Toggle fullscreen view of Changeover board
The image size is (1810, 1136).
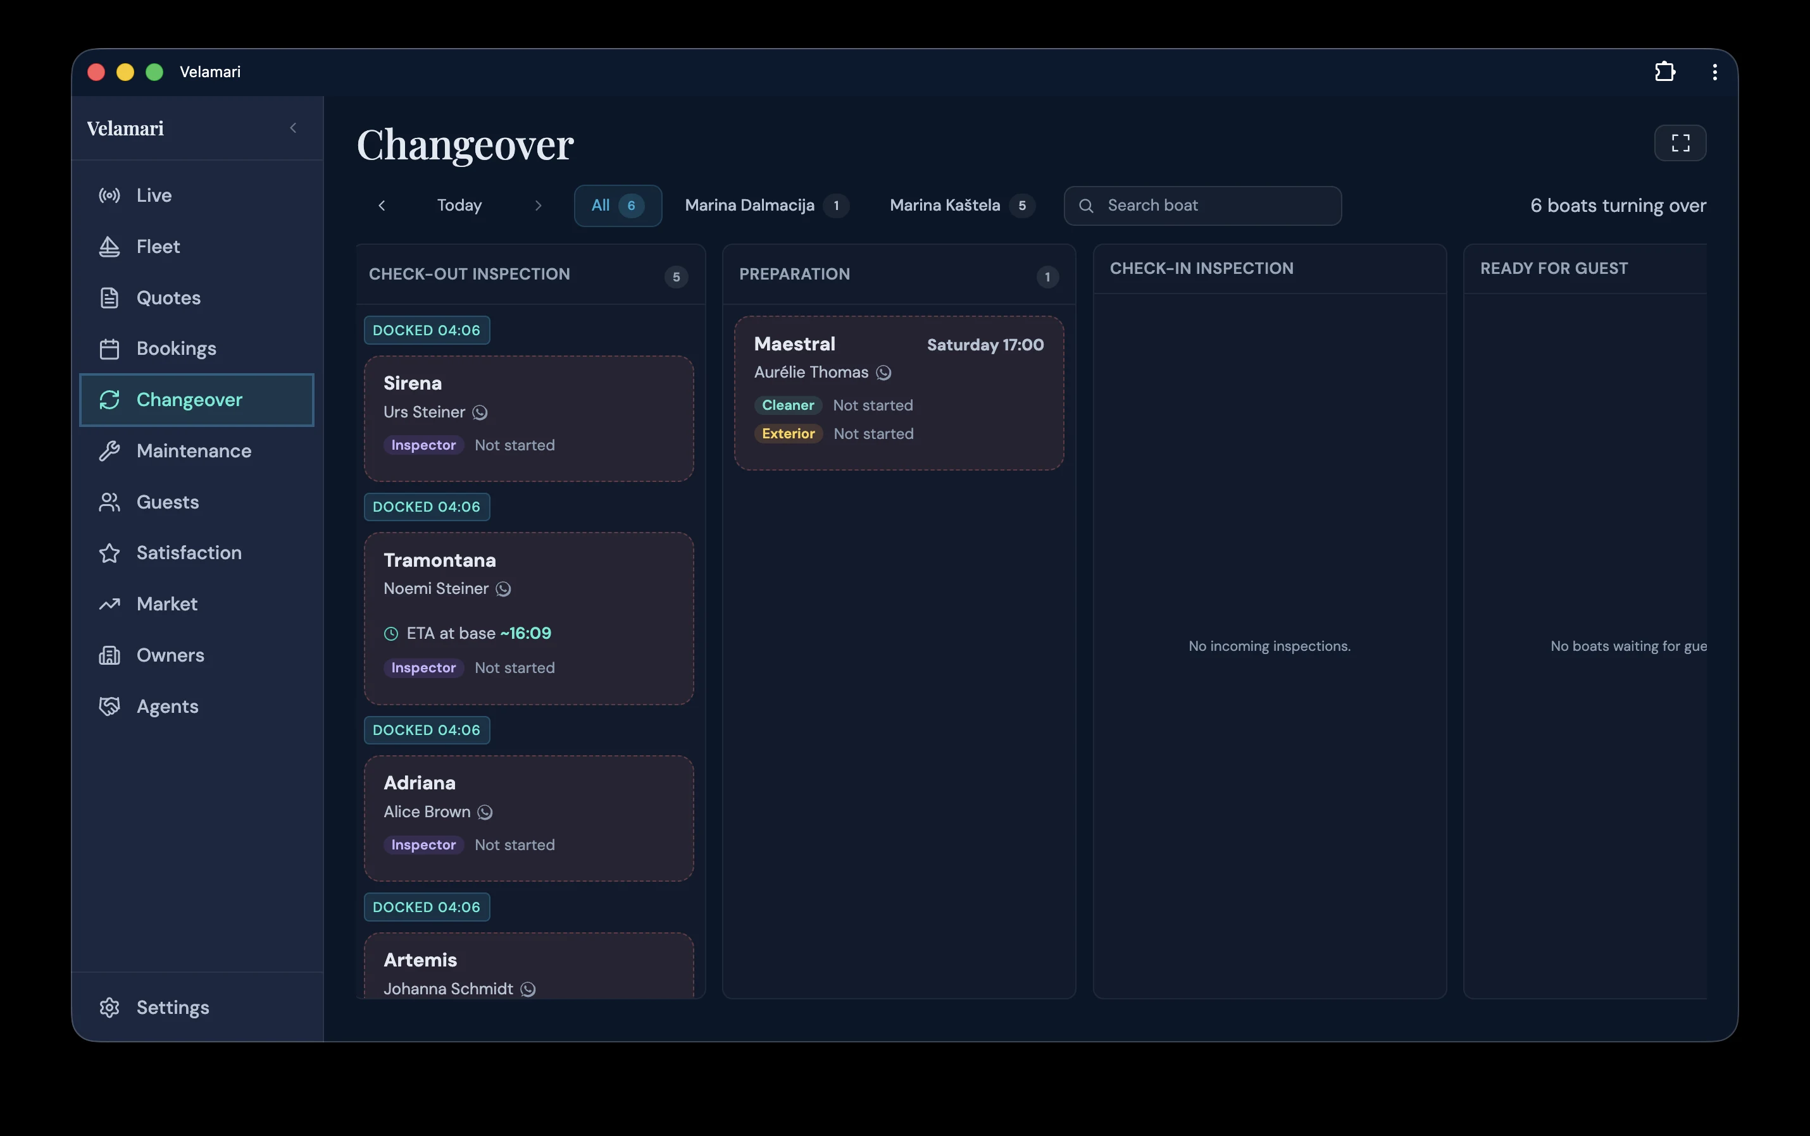(x=1680, y=143)
